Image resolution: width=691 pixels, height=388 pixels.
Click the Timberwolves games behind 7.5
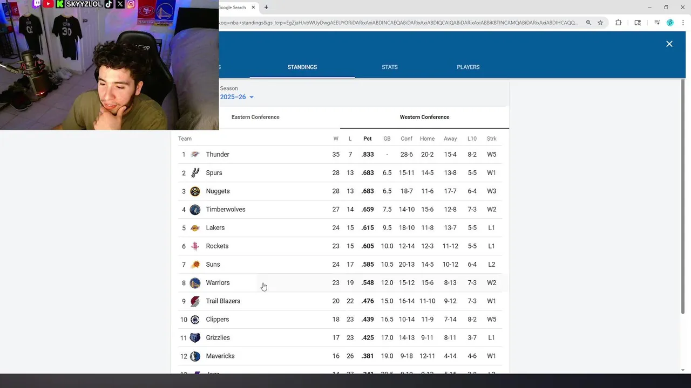(x=387, y=210)
